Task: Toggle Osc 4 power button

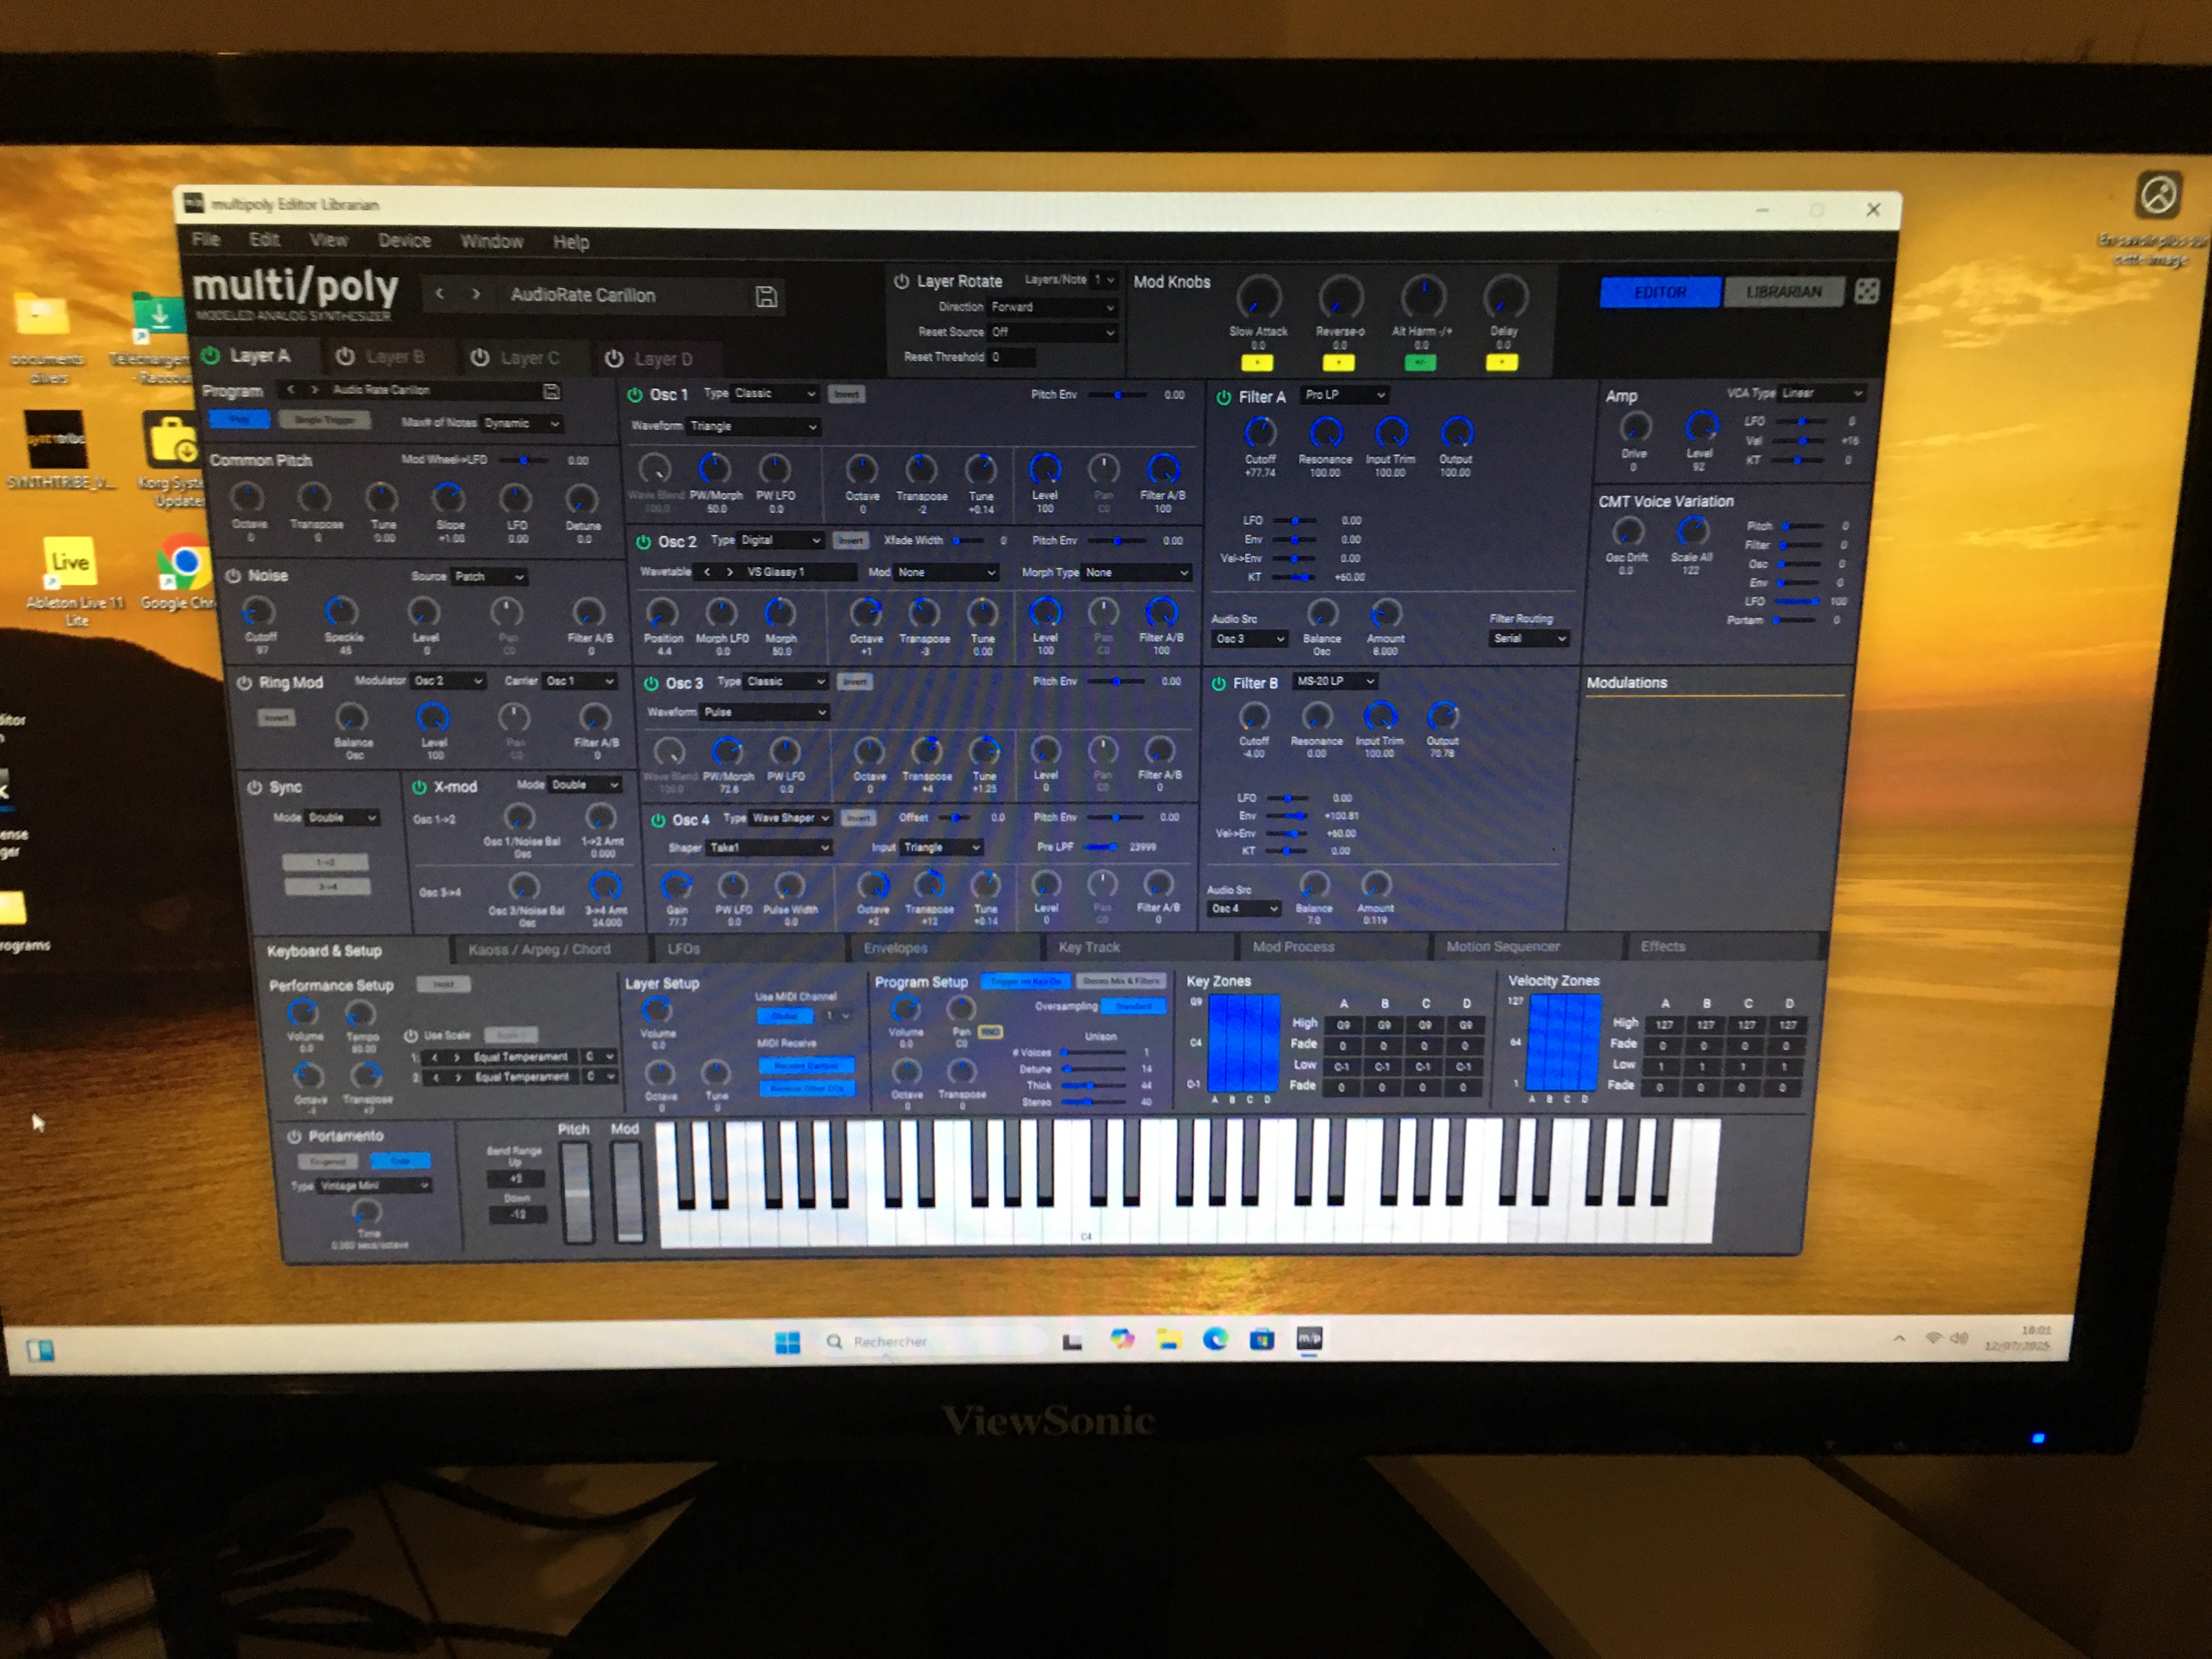Action: 658,820
